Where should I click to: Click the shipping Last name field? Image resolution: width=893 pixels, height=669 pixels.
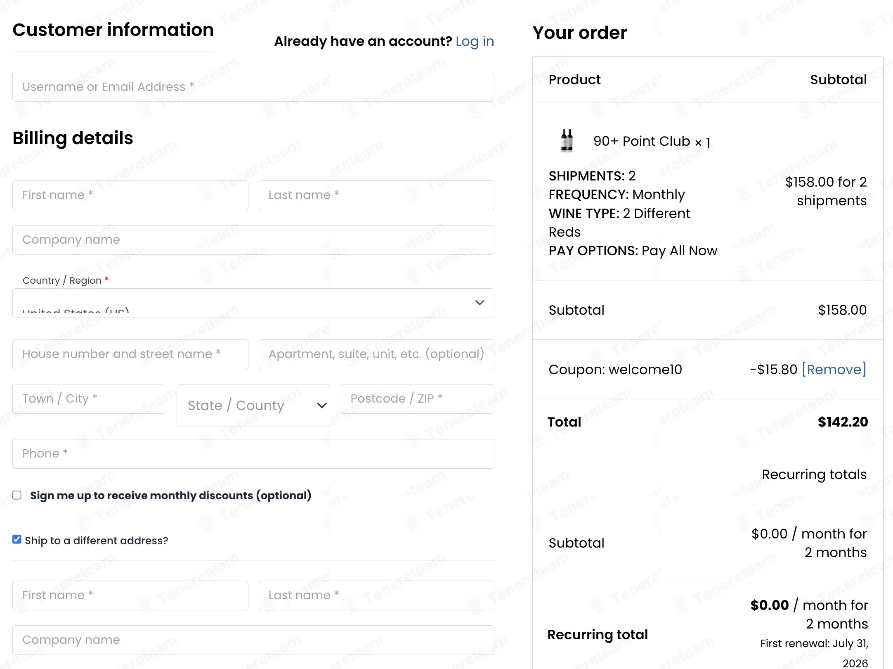376,595
